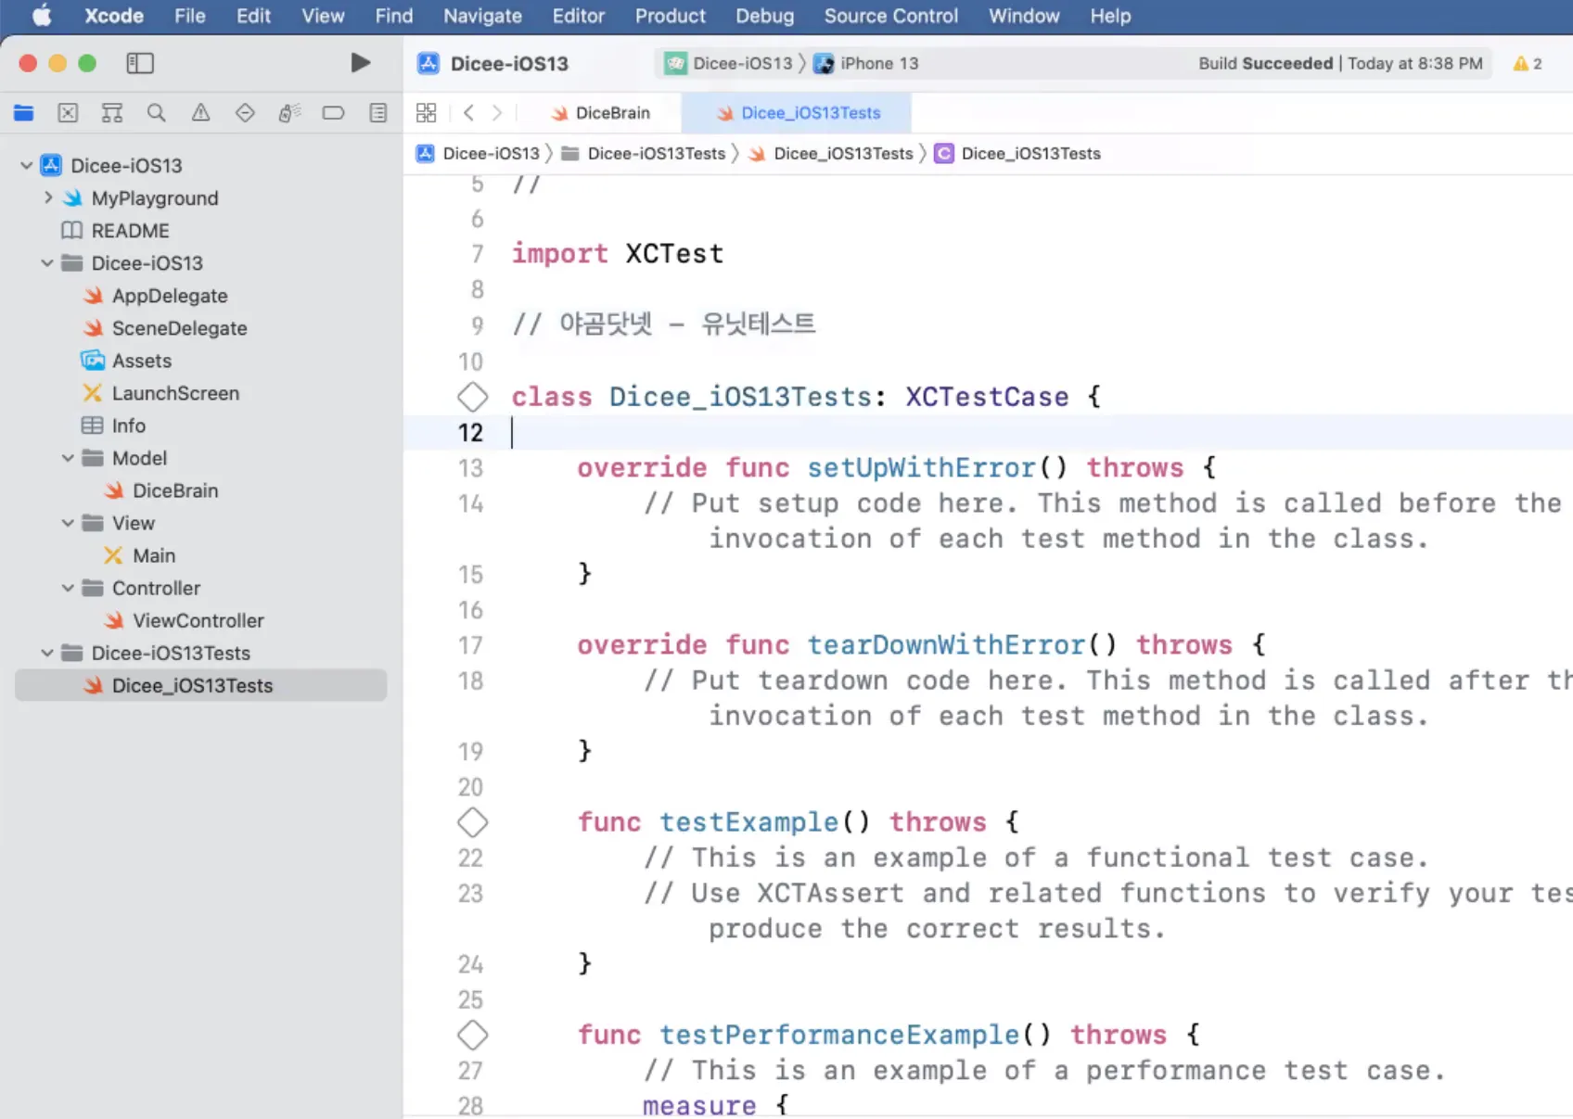Toggle the navigator sidebar visibility

140,63
